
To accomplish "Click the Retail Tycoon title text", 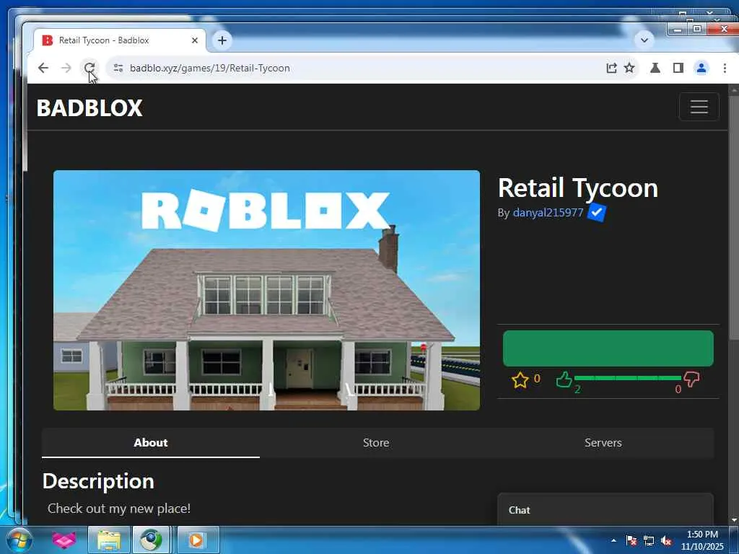I will tap(577, 188).
